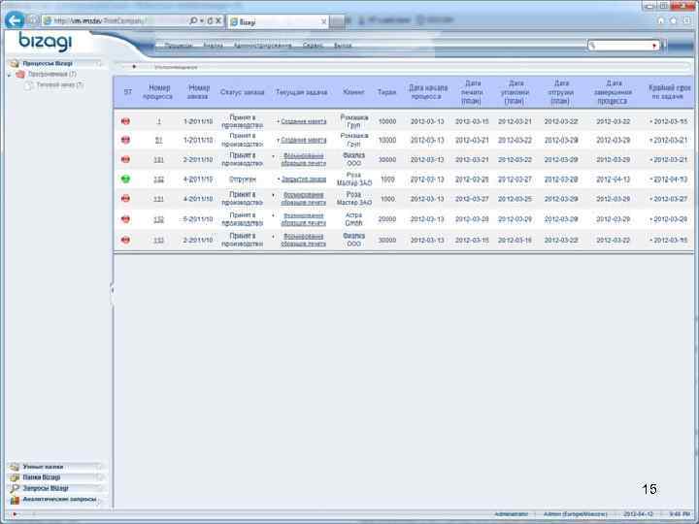Expand the Просроченные (7) tree node

coord(10,75)
